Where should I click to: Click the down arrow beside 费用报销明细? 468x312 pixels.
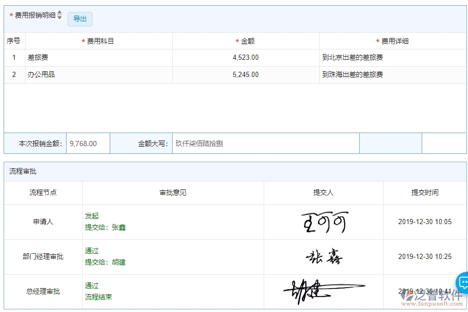[x=59, y=17]
